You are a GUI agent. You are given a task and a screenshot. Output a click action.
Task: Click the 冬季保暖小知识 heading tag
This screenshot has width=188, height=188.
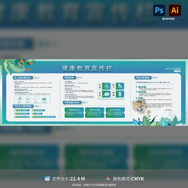[x=72, y=103]
